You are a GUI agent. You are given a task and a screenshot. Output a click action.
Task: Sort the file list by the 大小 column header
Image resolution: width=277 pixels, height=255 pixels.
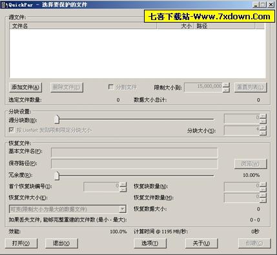point(176,26)
